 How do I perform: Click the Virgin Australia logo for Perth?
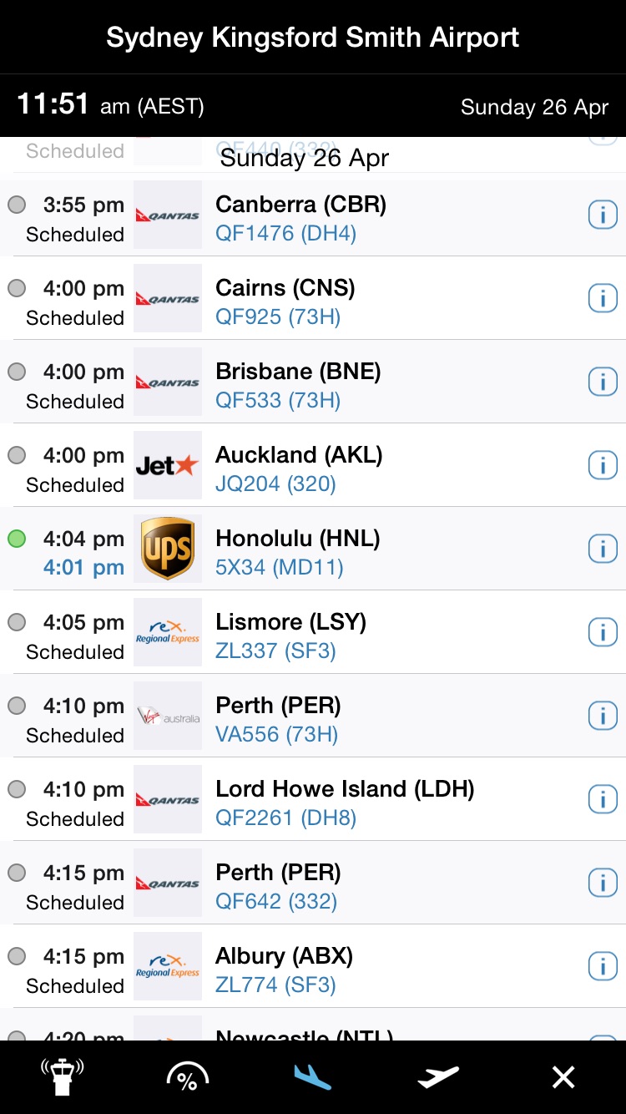(x=168, y=716)
